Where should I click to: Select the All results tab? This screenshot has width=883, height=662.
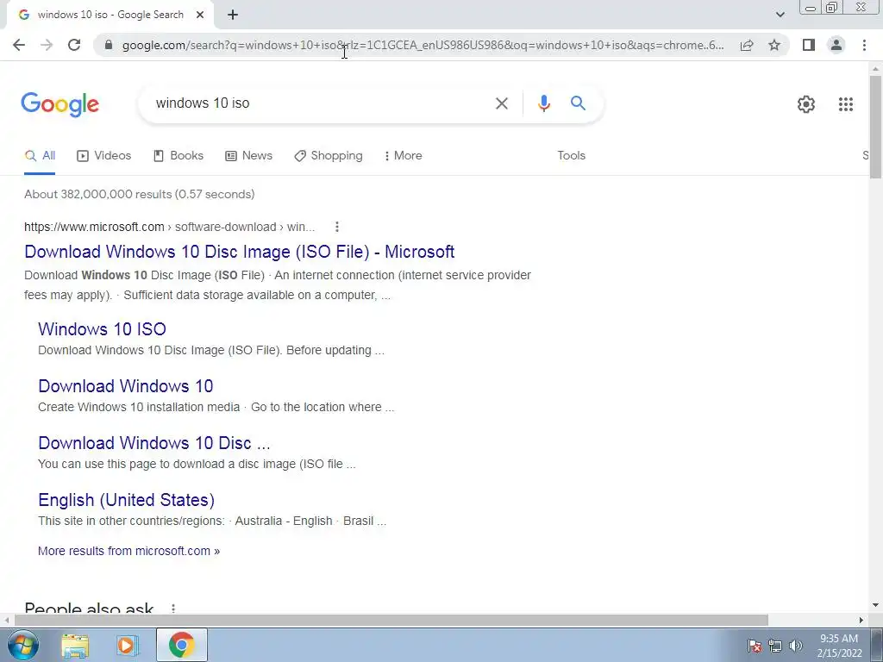[40, 156]
